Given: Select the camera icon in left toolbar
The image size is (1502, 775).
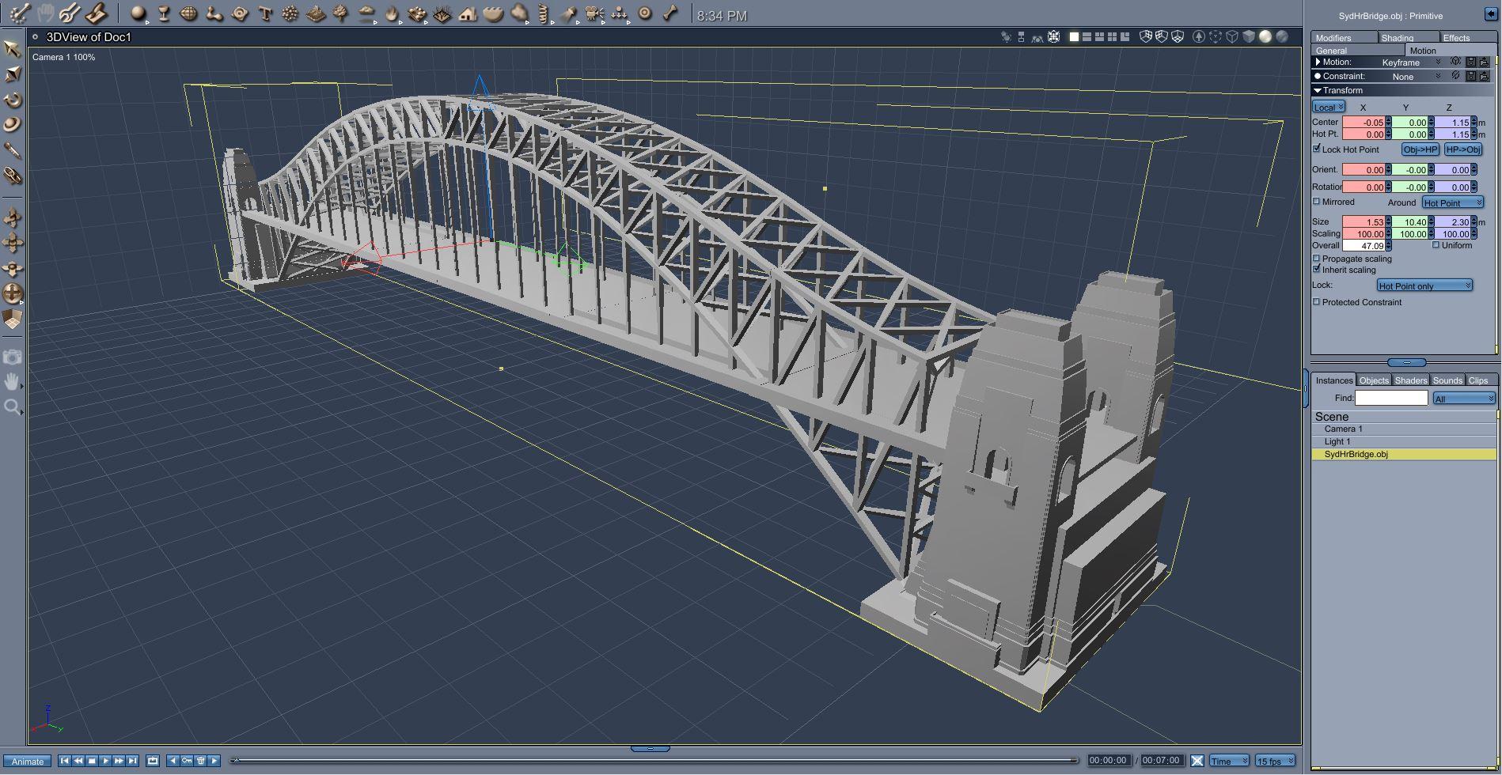Looking at the screenshot, I should [x=13, y=357].
